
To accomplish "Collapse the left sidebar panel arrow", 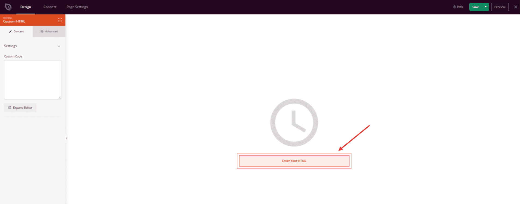I will [x=66, y=138].
